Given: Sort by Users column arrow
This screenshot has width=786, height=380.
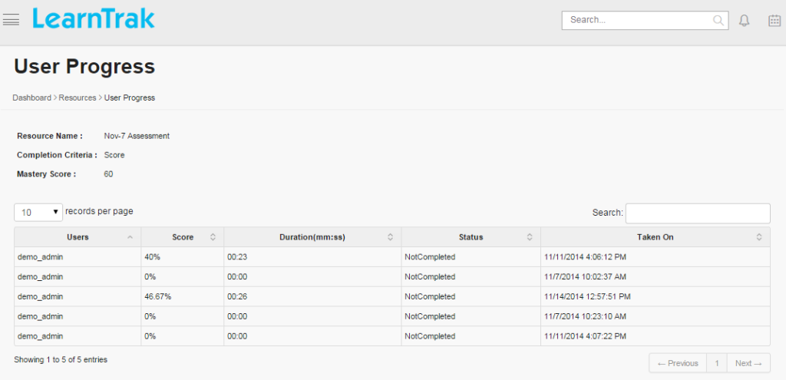Looking at the screenshot, I should point(130,237).
